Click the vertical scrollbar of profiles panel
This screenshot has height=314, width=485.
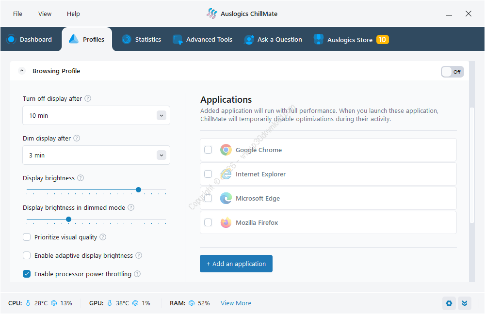point(472,165)
